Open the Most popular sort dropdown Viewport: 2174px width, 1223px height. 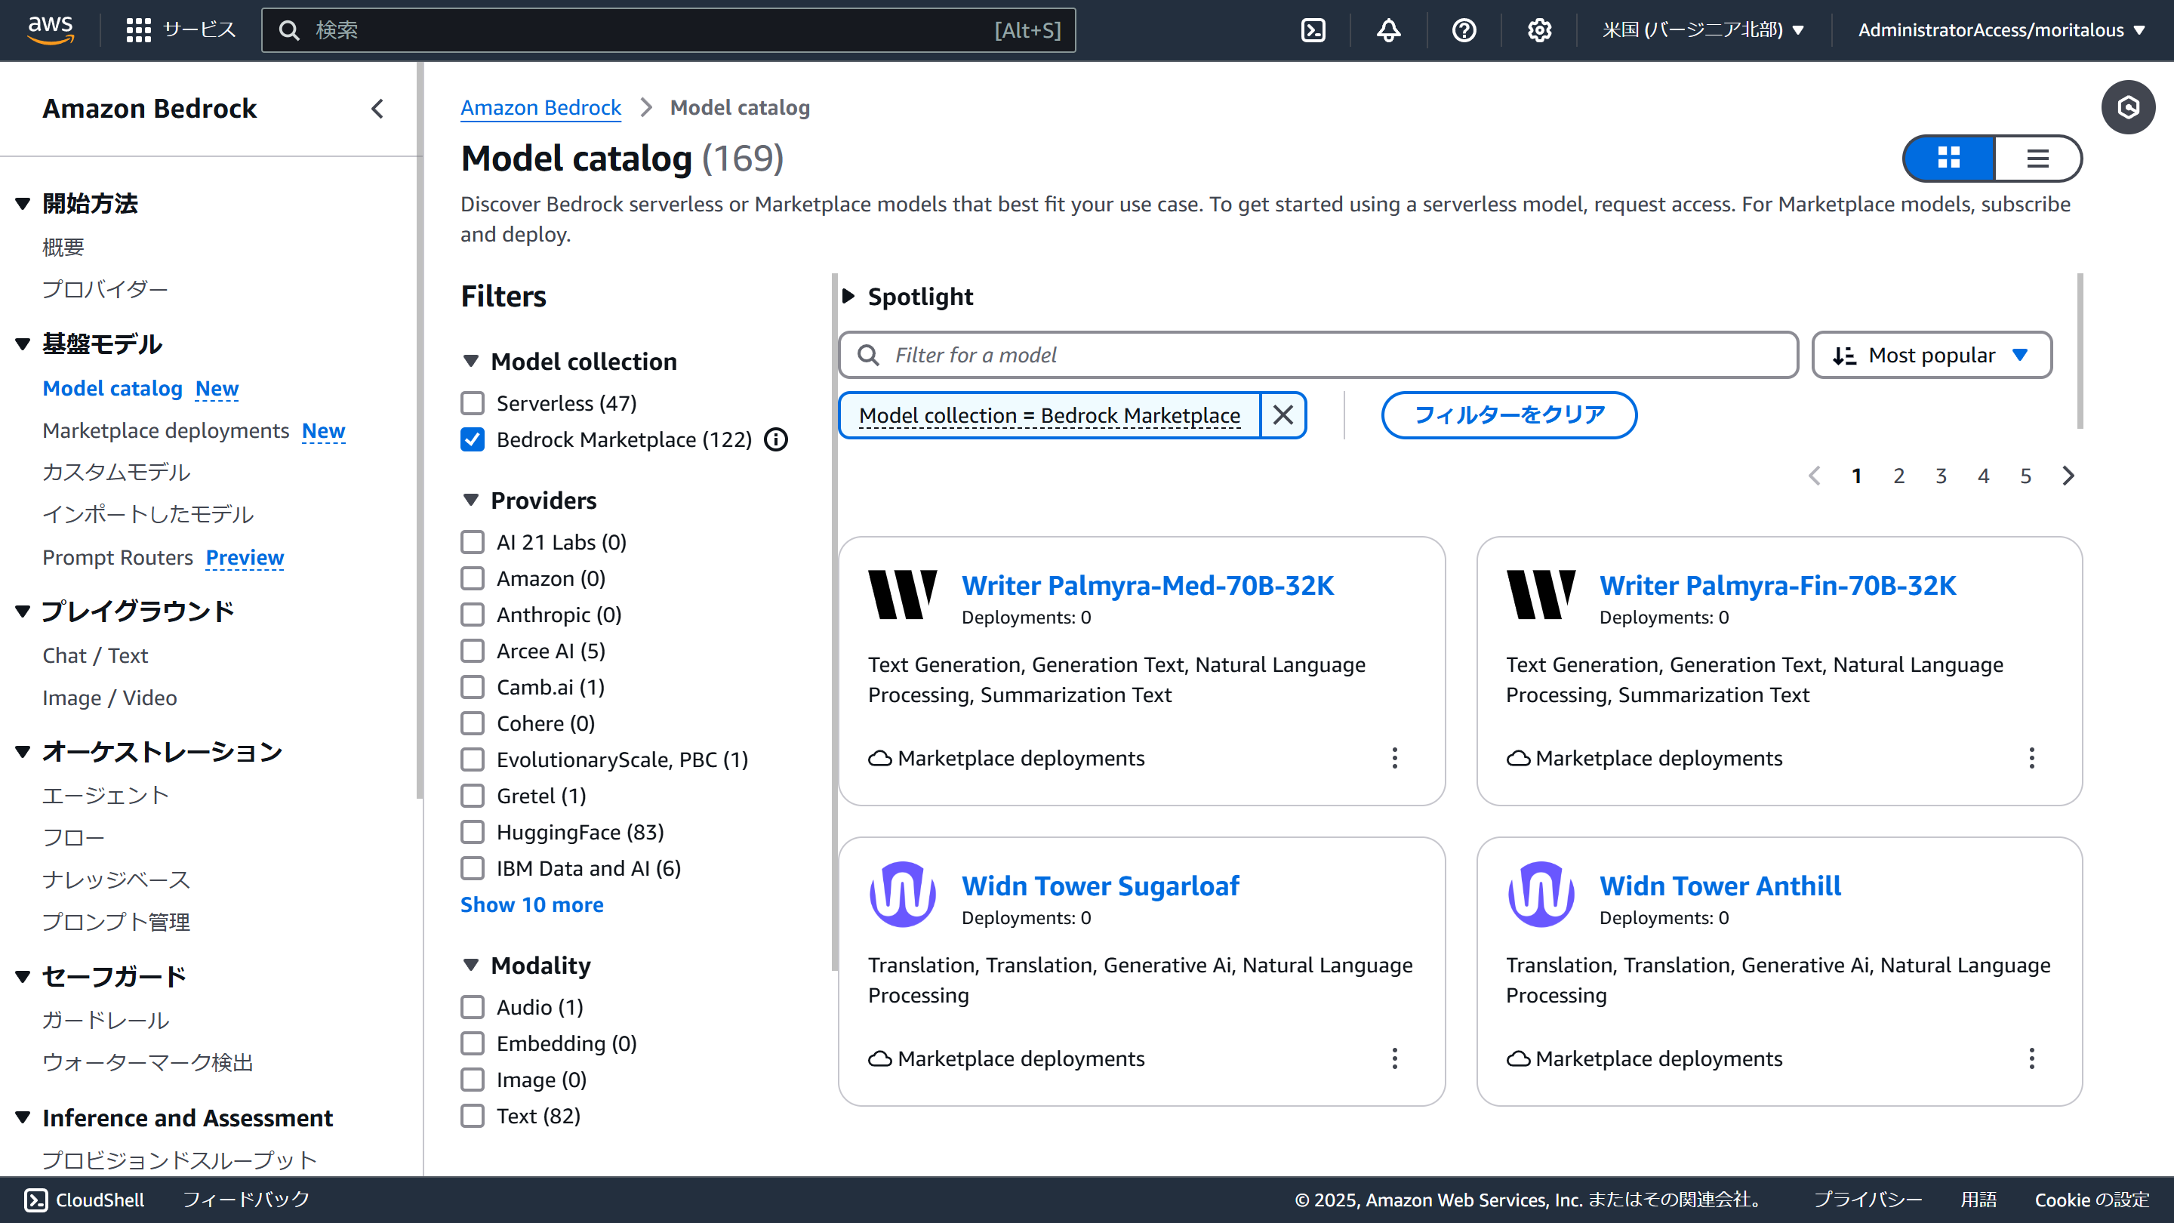(x=1931, y=356)
